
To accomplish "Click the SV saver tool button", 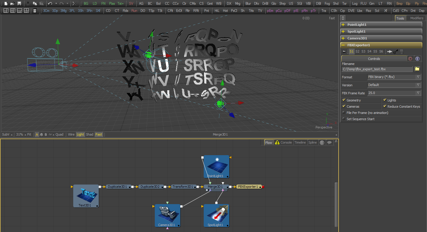I will (131, 4).
